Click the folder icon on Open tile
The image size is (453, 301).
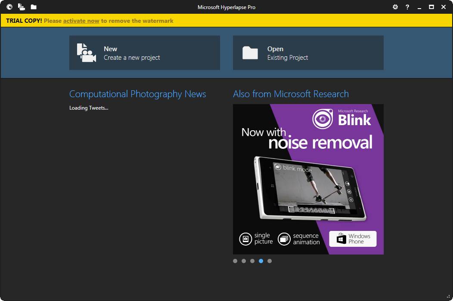coord(250,53)
